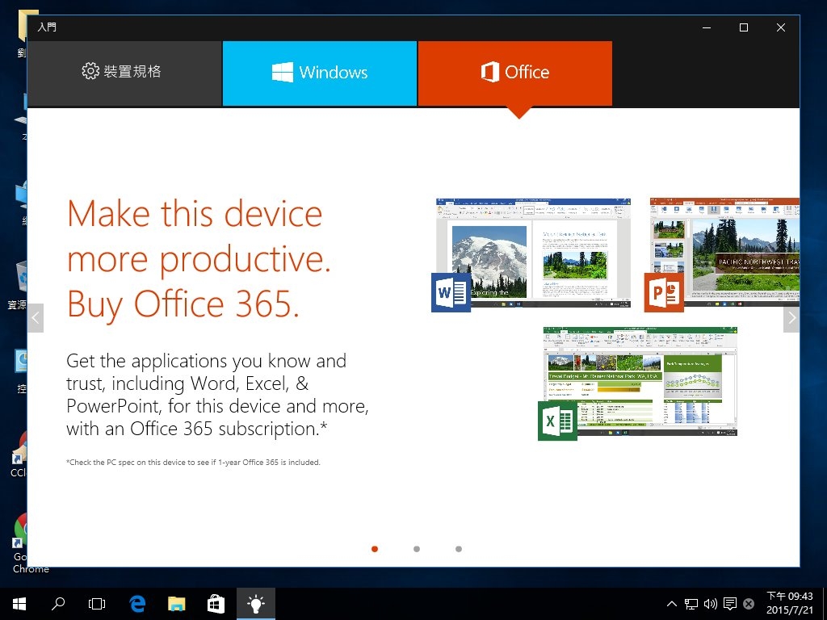This screenshot has height=620, width=827.
Task: Minimize the 入門 window
Action: (707, 27)
